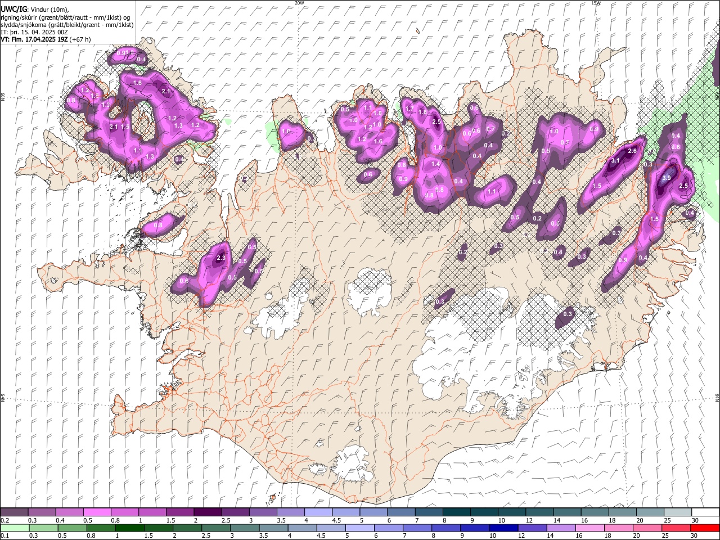
Task: Pick the light pink 16–18 rain scale swatch
Action: (589, 528)
